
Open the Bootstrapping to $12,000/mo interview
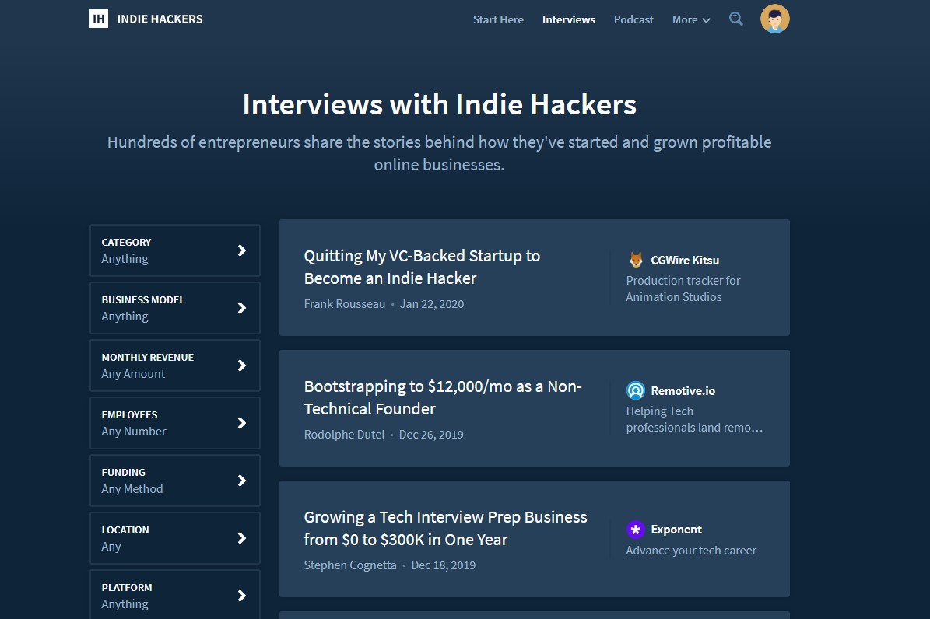(442, 397)
